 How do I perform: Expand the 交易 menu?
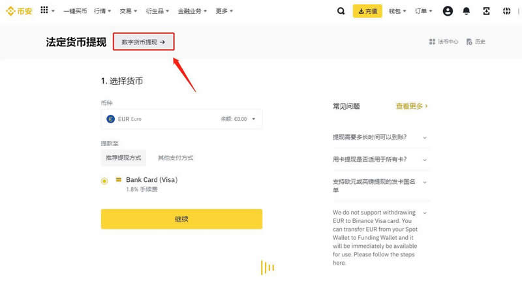[x=128, y=11]
